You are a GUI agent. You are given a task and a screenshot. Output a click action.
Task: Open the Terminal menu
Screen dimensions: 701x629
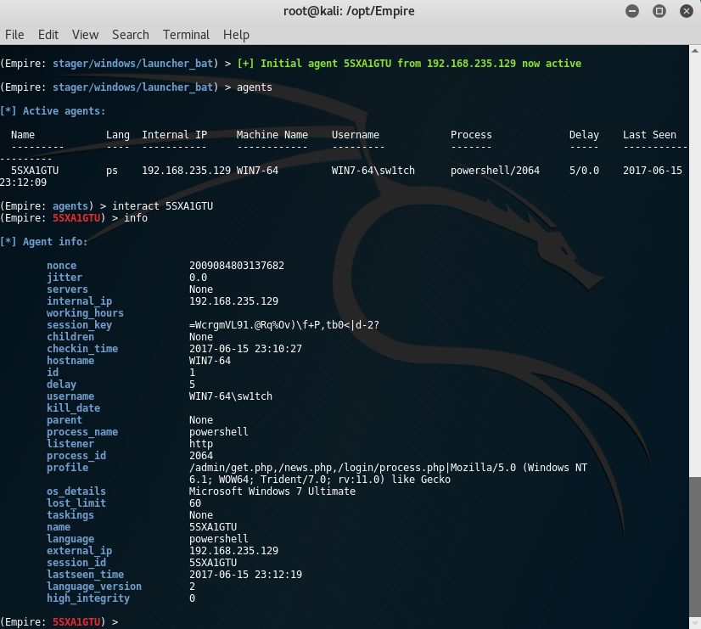coord(186,35)
